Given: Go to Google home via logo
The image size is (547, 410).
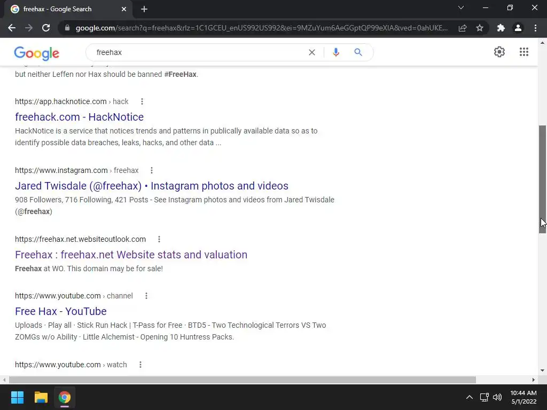Looking at the screenshot, I should tap(37, 53).
